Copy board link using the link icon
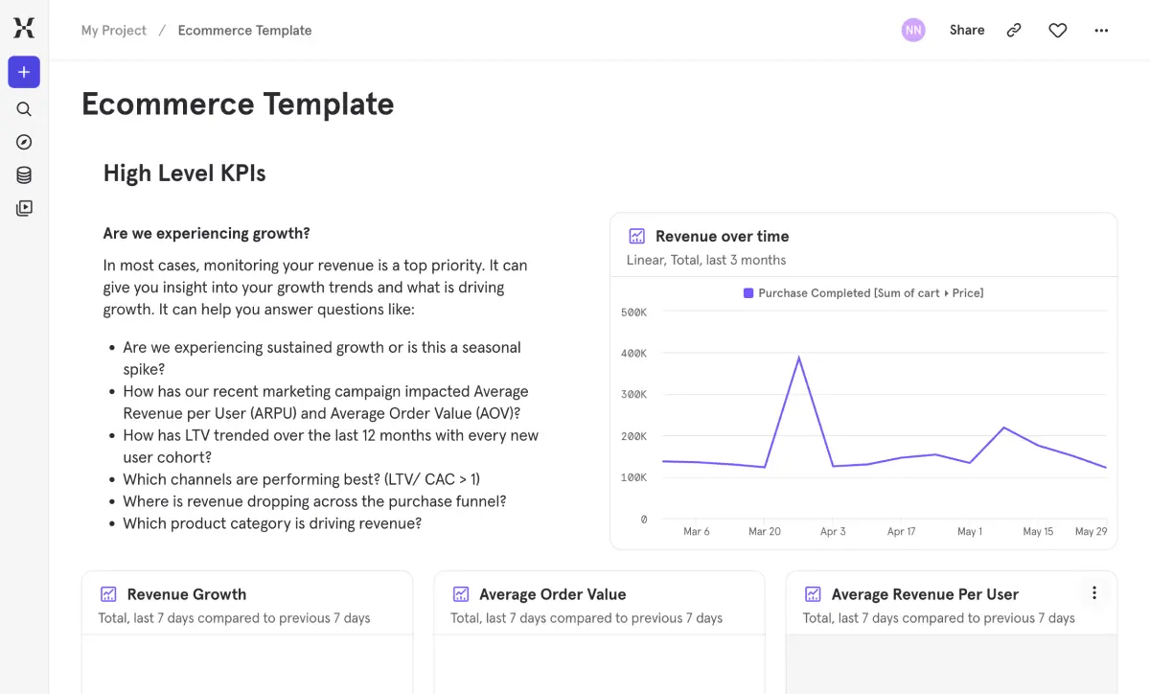 [1014, 31]
